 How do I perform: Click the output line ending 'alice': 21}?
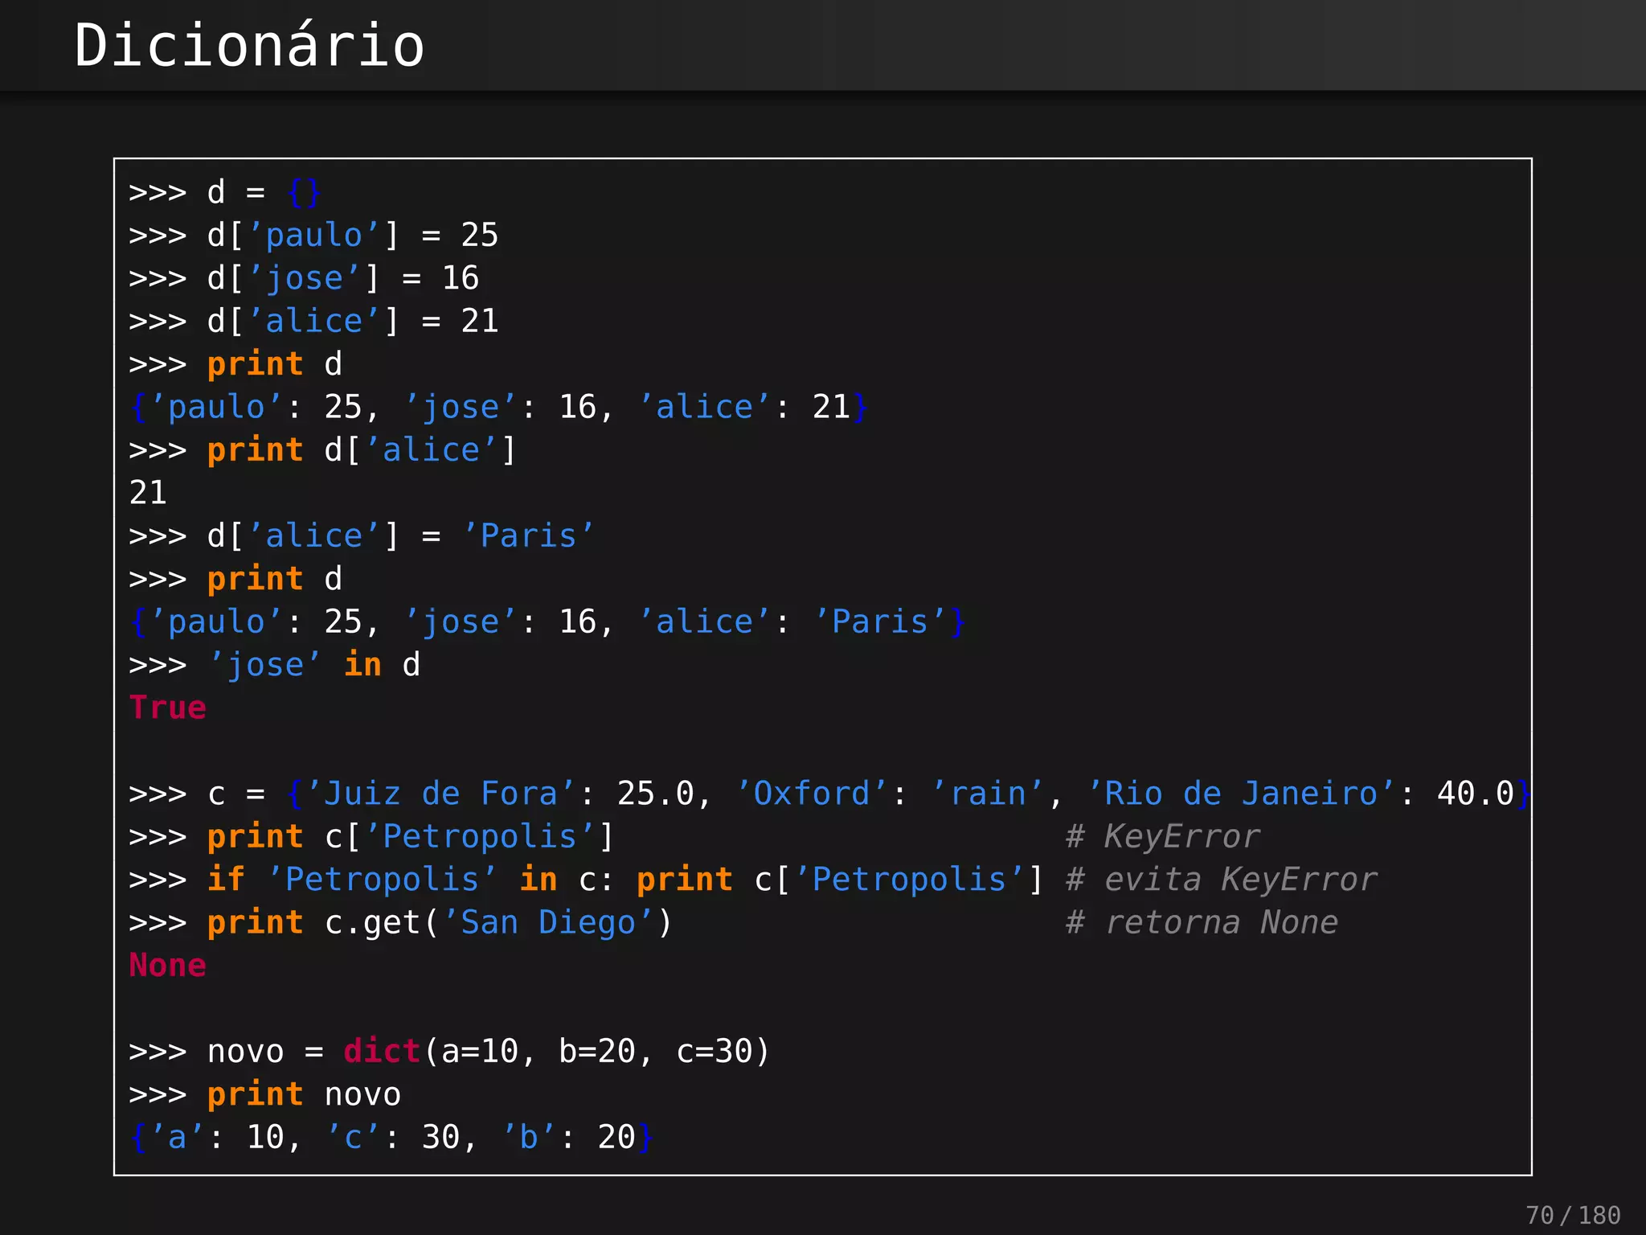(499, 408)
